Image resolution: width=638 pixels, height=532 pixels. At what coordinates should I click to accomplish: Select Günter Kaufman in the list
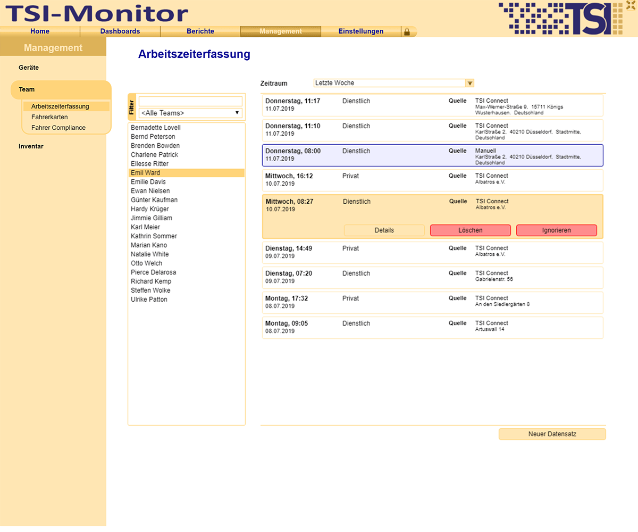tap(187, 200)
